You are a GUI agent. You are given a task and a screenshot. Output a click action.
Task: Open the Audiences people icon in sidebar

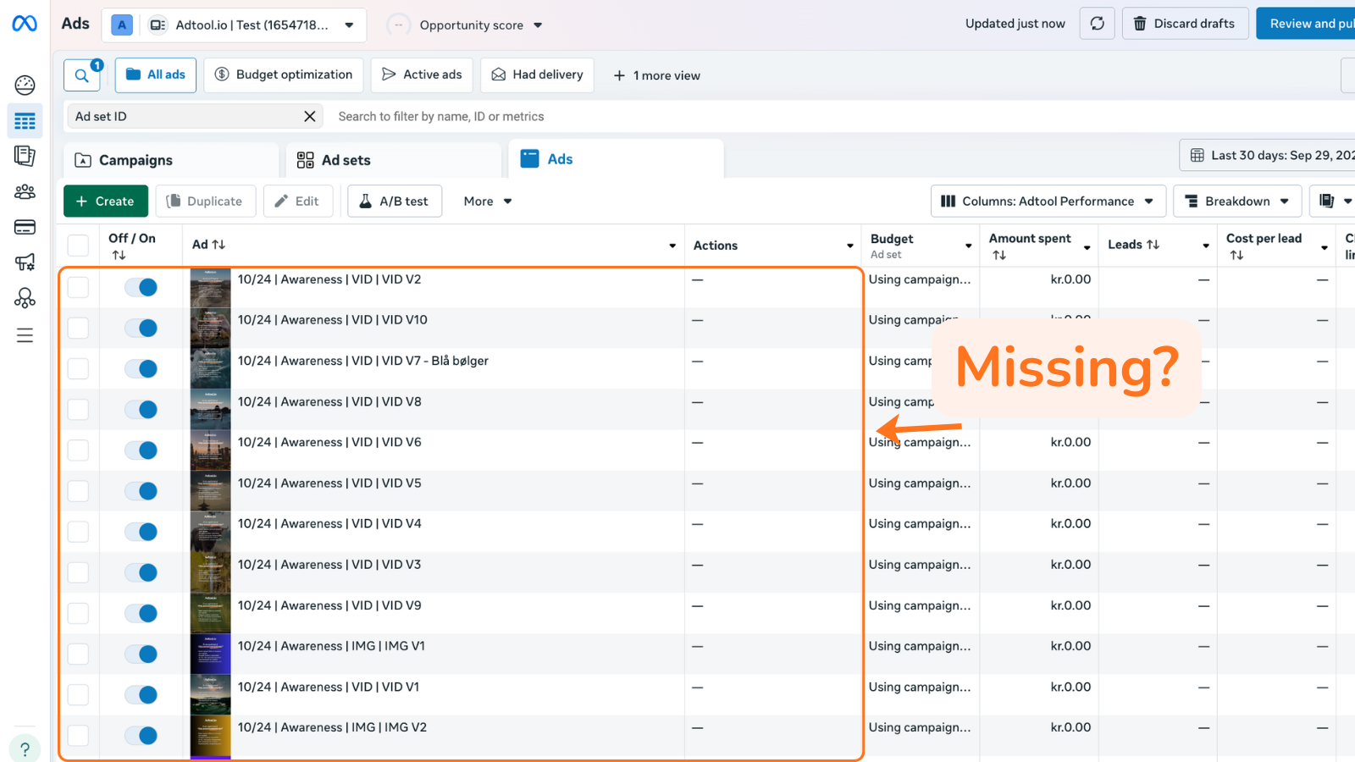tap(25, 192)
